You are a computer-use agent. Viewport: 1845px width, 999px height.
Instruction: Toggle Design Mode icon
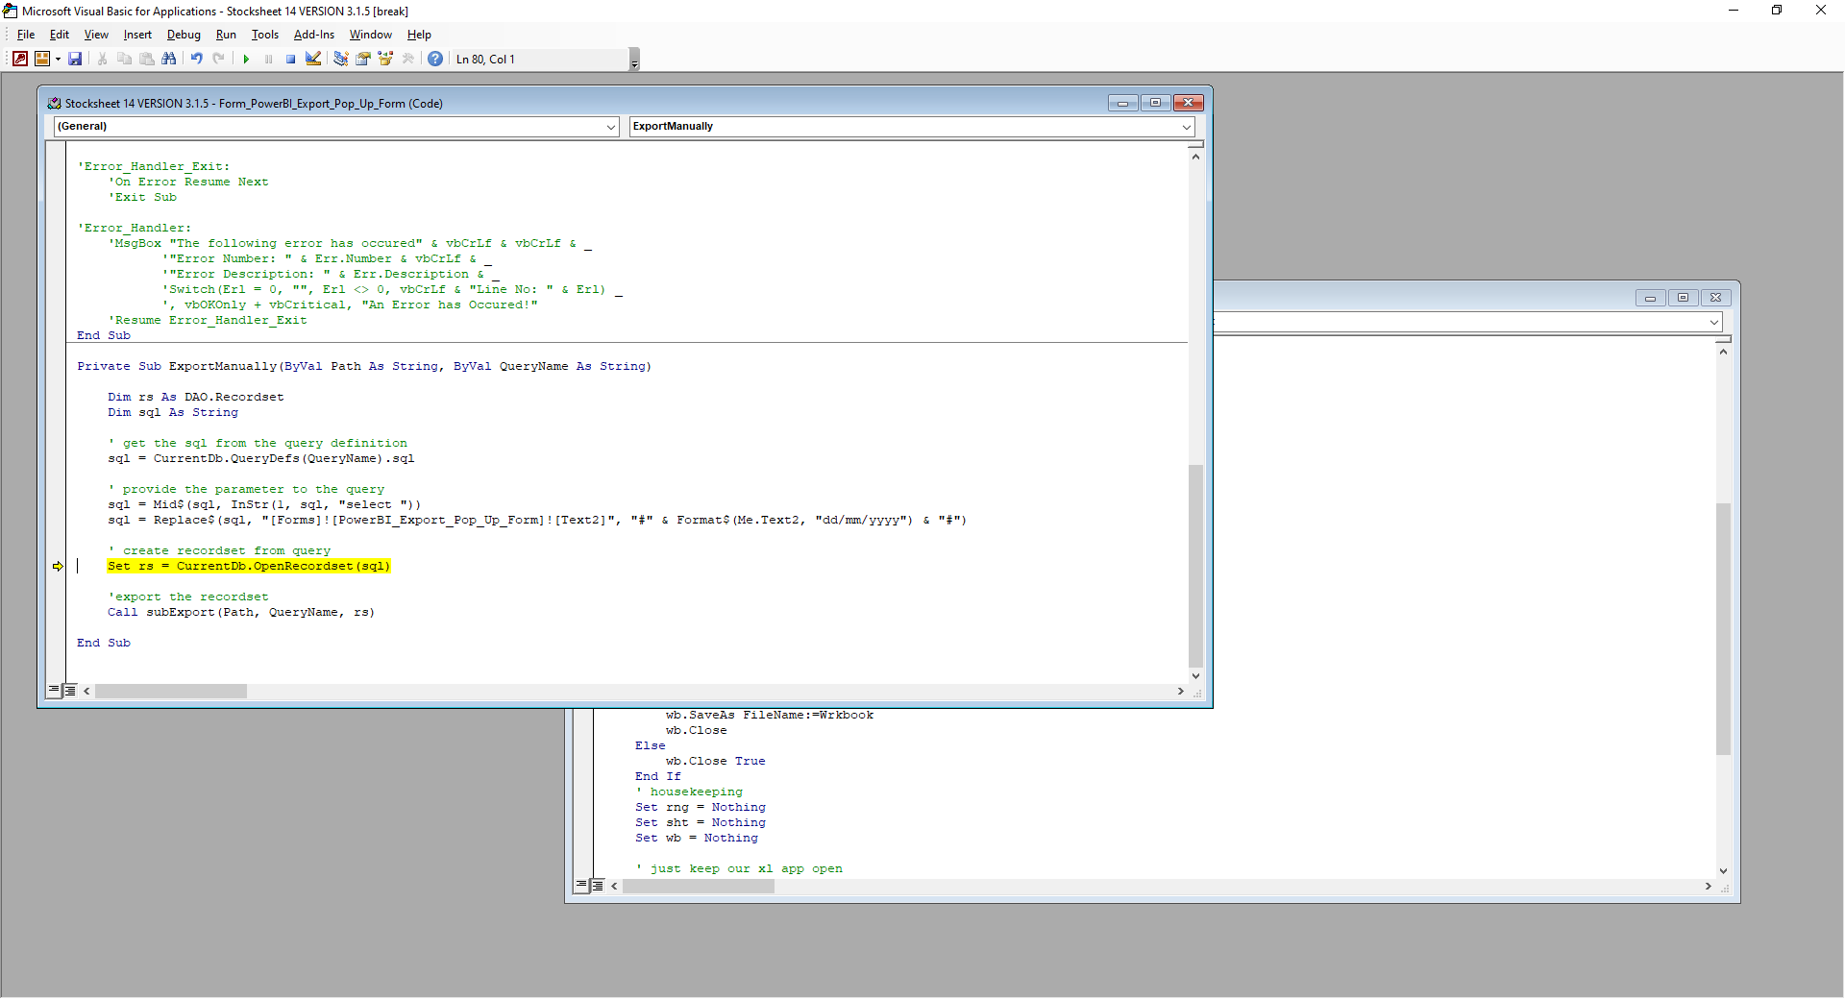click(x=312, y=59)
